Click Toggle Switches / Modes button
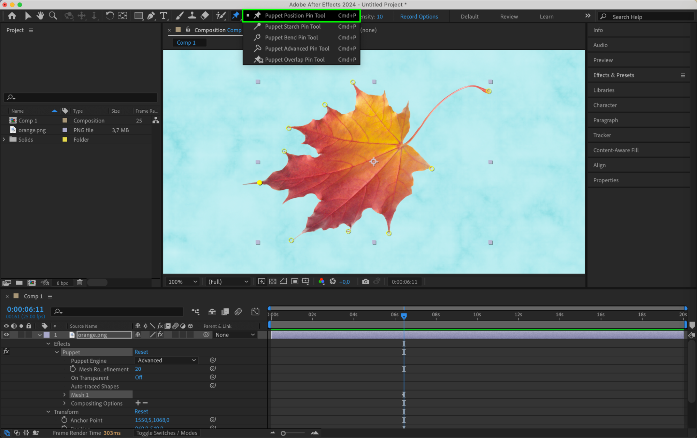This screenshot has width=697, height=438. (167, 433)
